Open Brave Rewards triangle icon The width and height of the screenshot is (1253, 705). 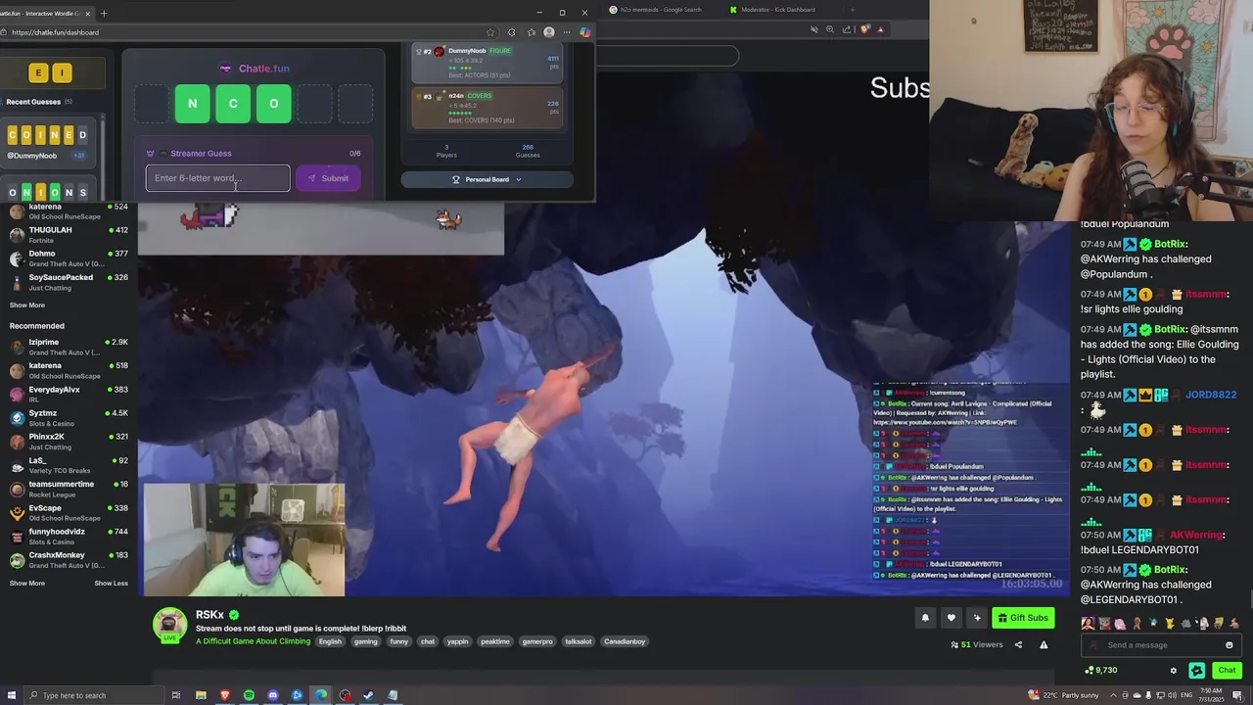(x=880, y=29)
